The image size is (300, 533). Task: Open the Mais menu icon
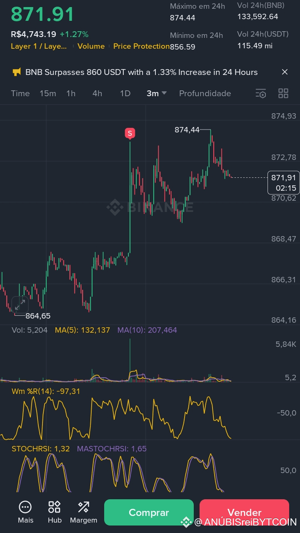[x=25, y=507]
